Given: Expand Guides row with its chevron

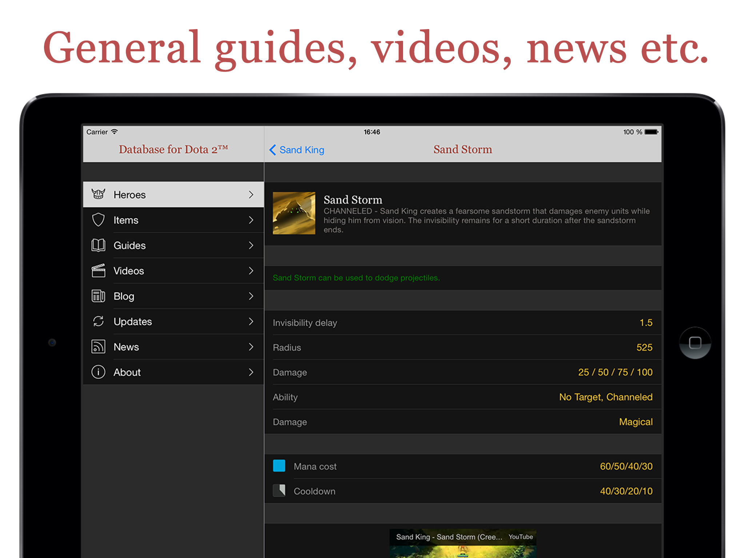Looking at the screenshot, I should (x=251, y=245).
